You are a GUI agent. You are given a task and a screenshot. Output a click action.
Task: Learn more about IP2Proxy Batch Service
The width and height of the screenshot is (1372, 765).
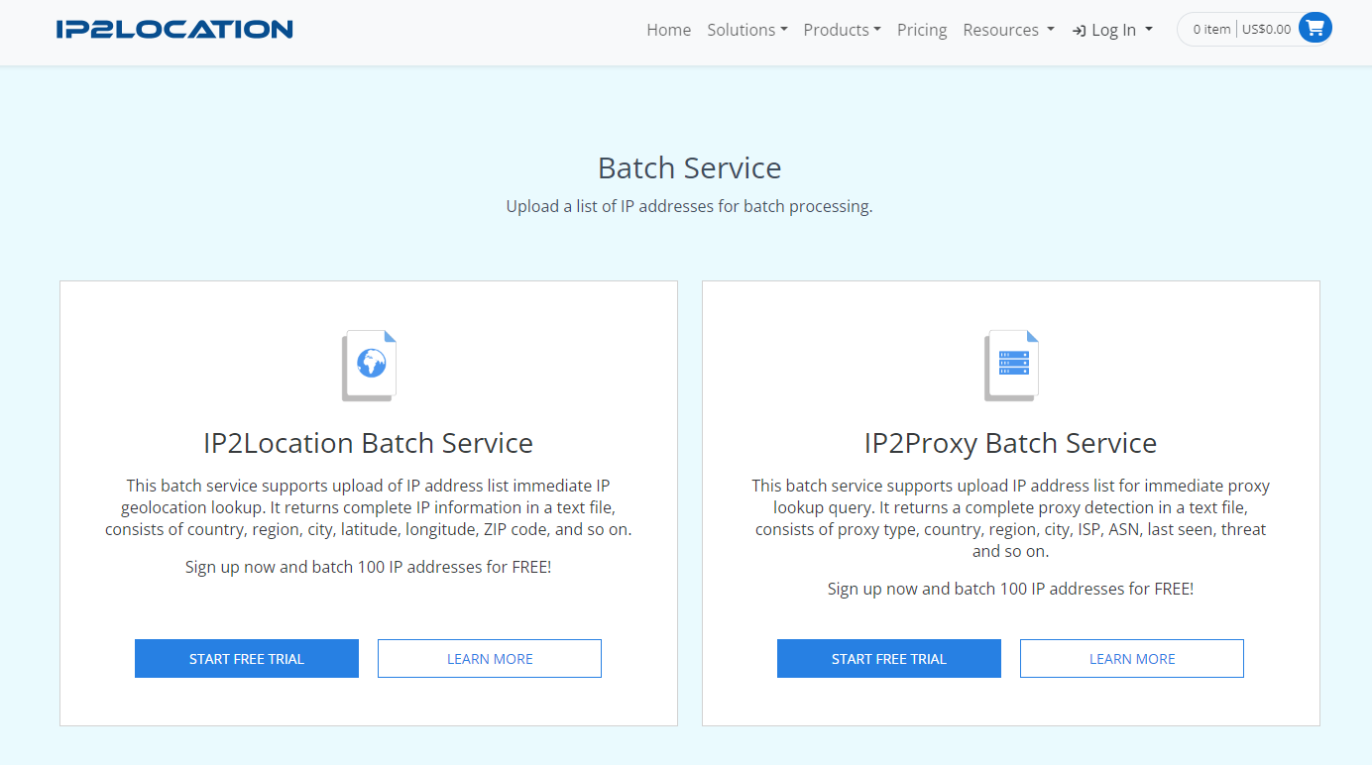(x=1132, y=659)
